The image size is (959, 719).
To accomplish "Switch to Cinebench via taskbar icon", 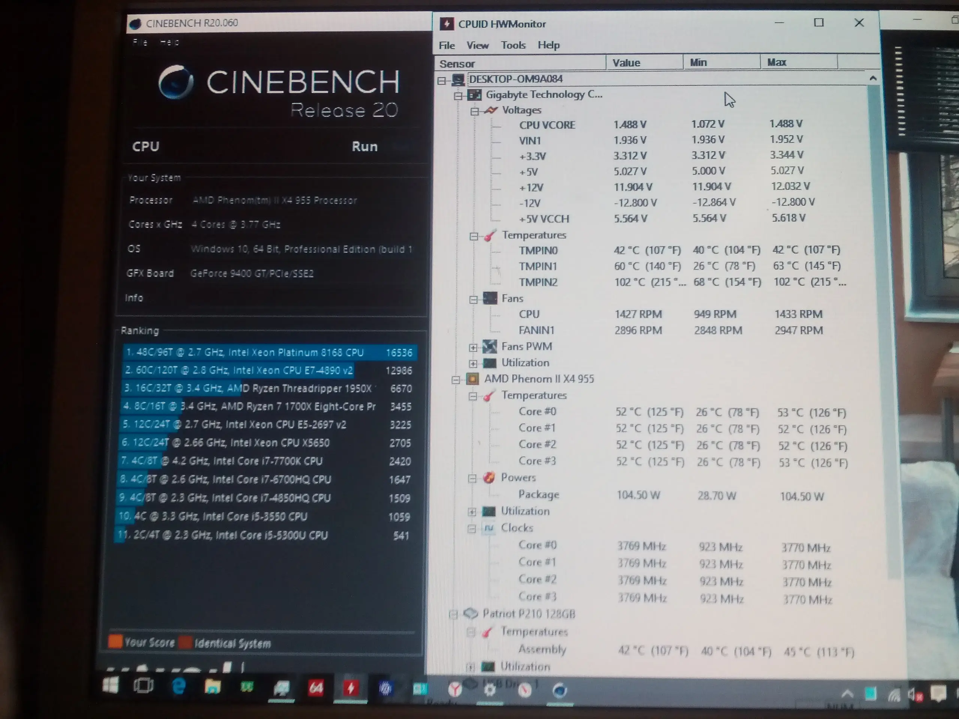I will [x=559, y=690].
